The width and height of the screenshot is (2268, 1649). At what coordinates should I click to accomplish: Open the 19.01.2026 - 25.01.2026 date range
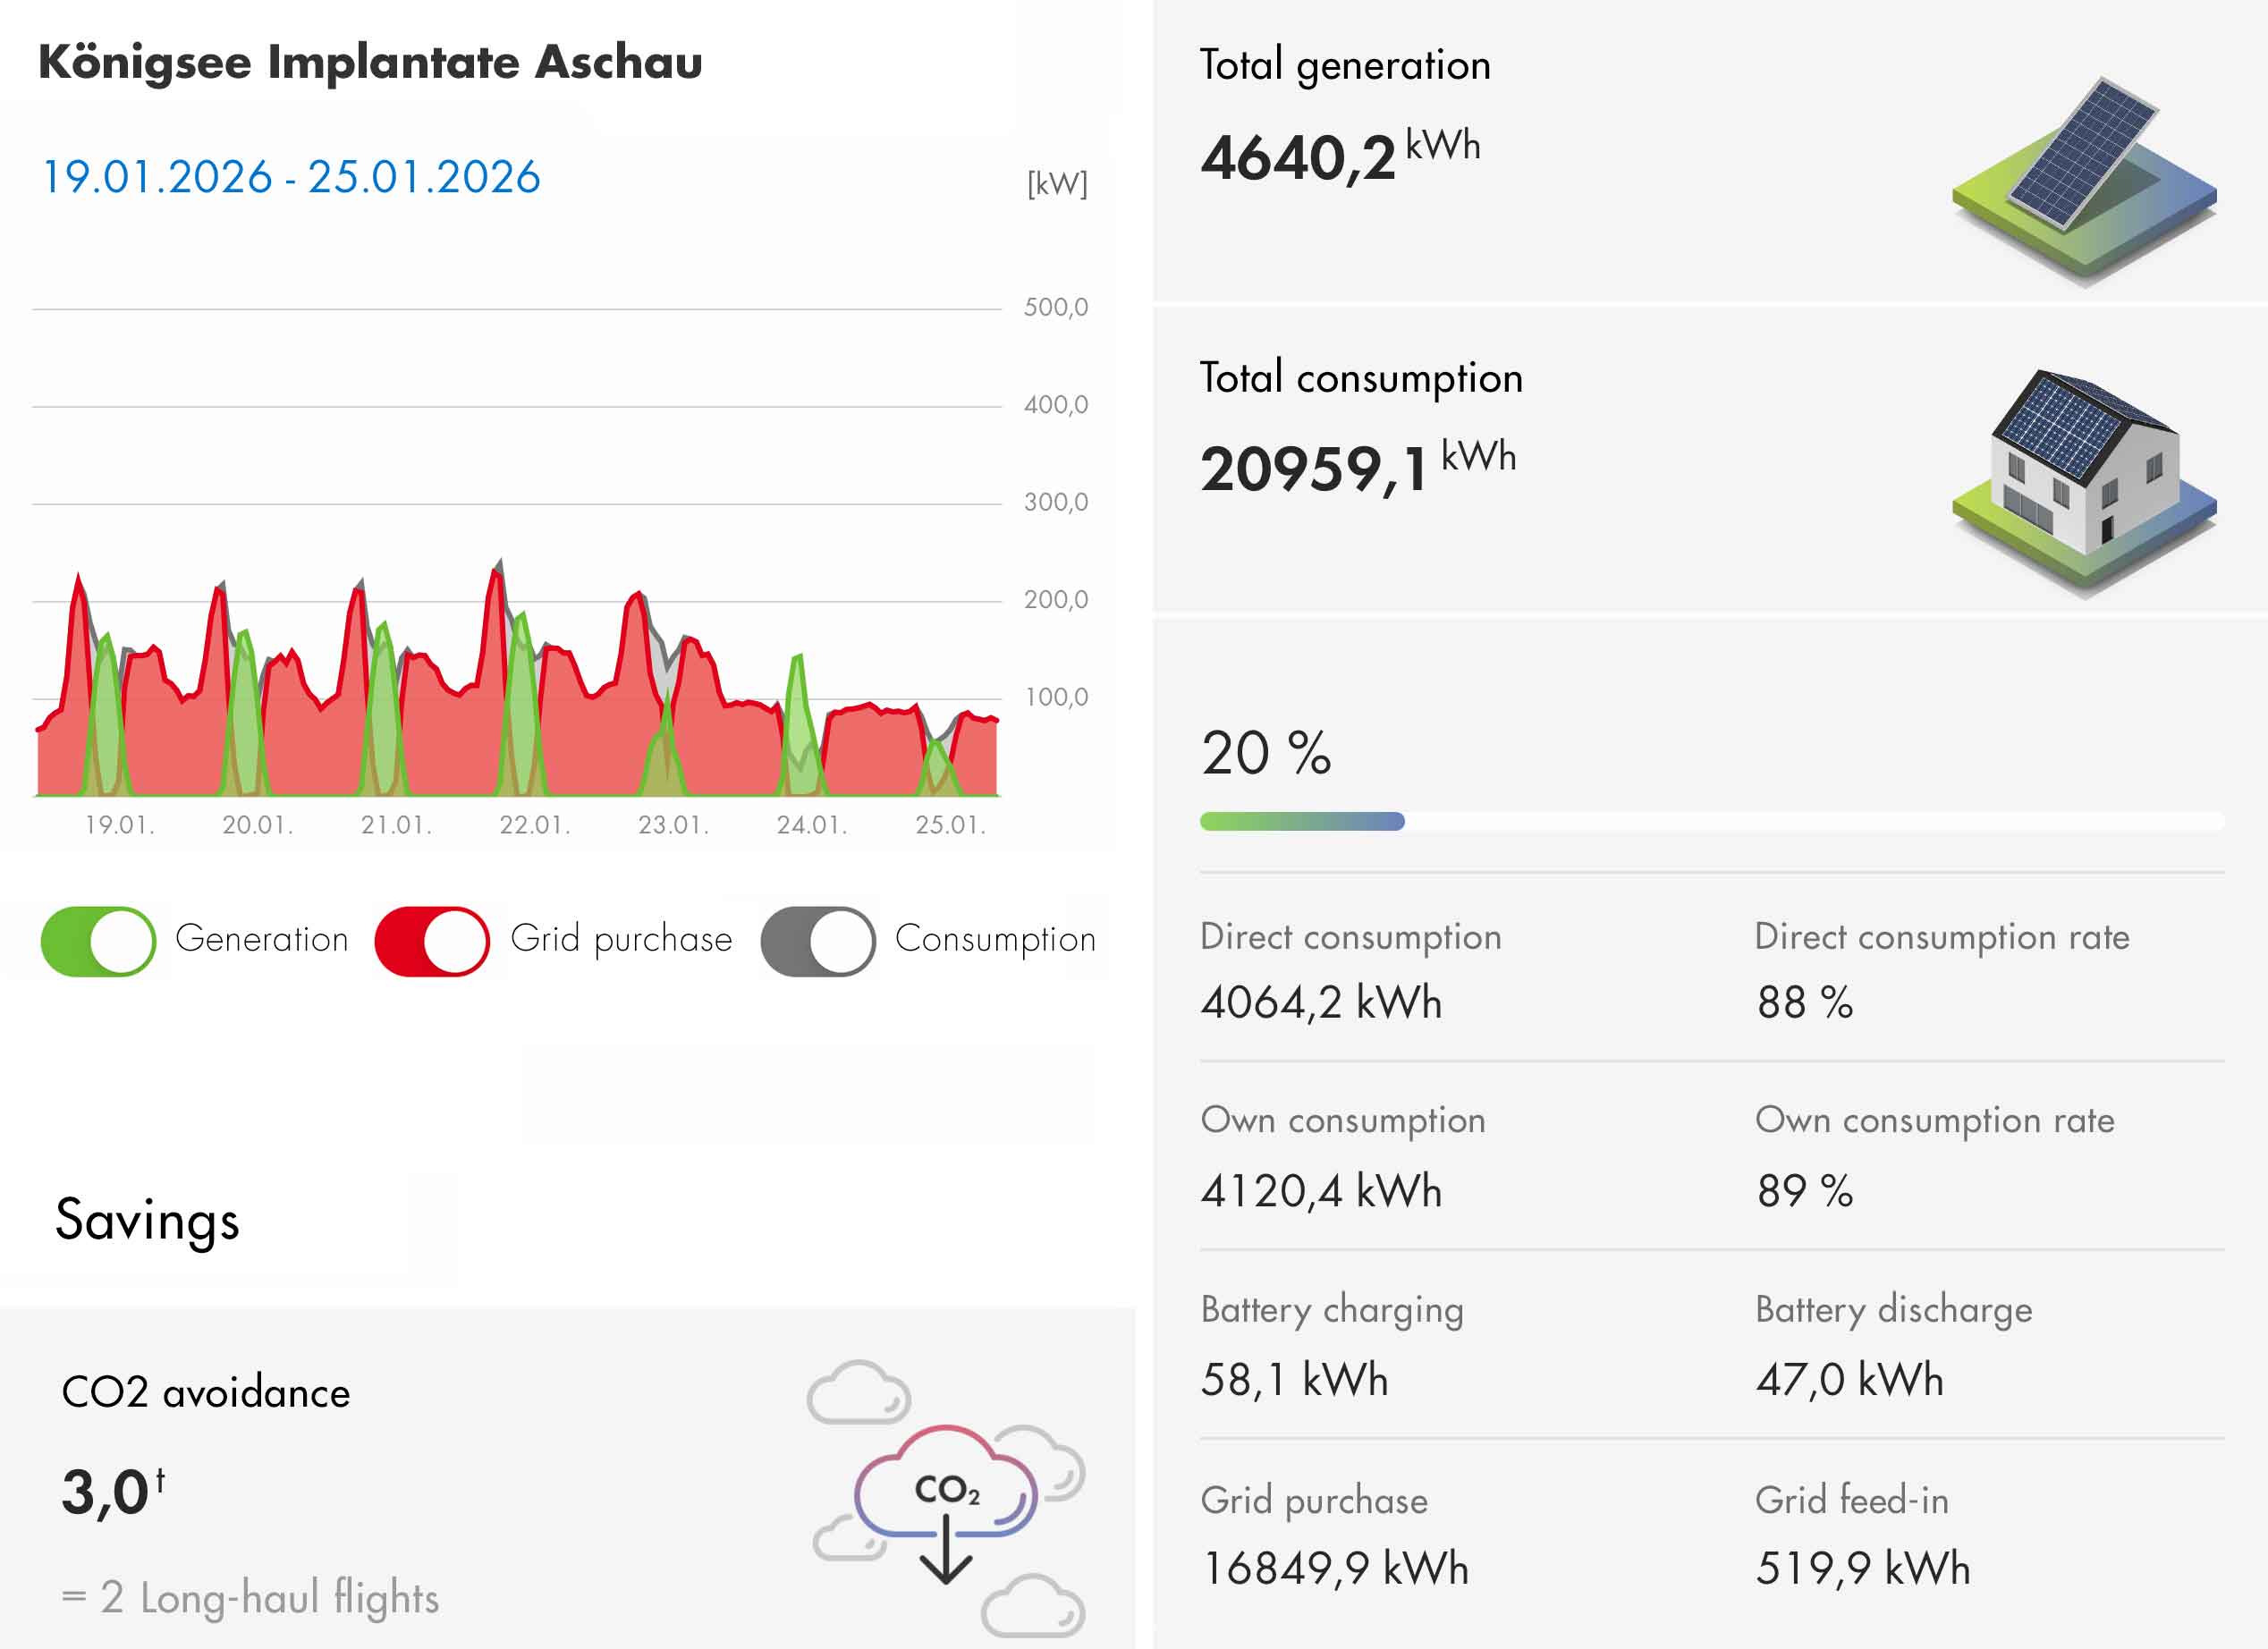(291, 177)
